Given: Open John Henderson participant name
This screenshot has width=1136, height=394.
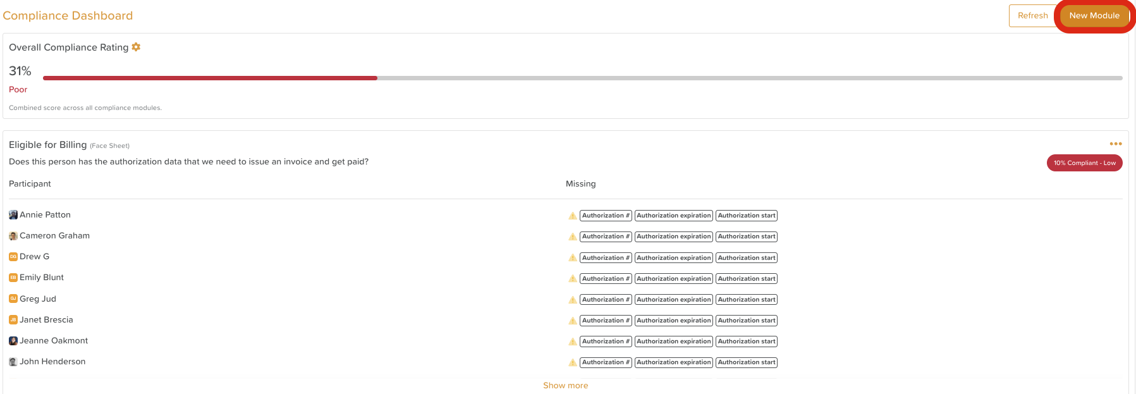Looking at the screenshot, I should 52,362.
